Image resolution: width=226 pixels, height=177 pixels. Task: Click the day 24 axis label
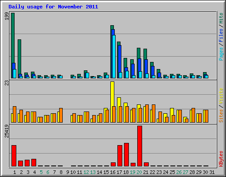(x=166, y=172)
